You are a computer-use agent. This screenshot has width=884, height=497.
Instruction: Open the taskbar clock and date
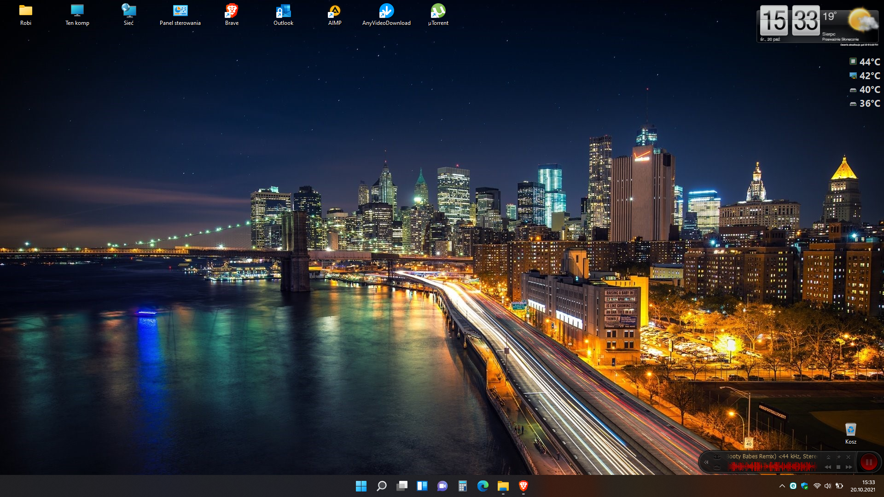coord(862,486)
